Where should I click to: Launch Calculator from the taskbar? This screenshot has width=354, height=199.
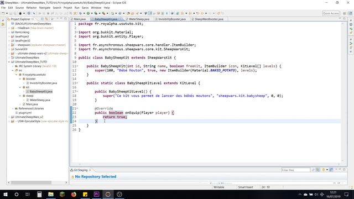pyautogui.click(x=39, y=194)
